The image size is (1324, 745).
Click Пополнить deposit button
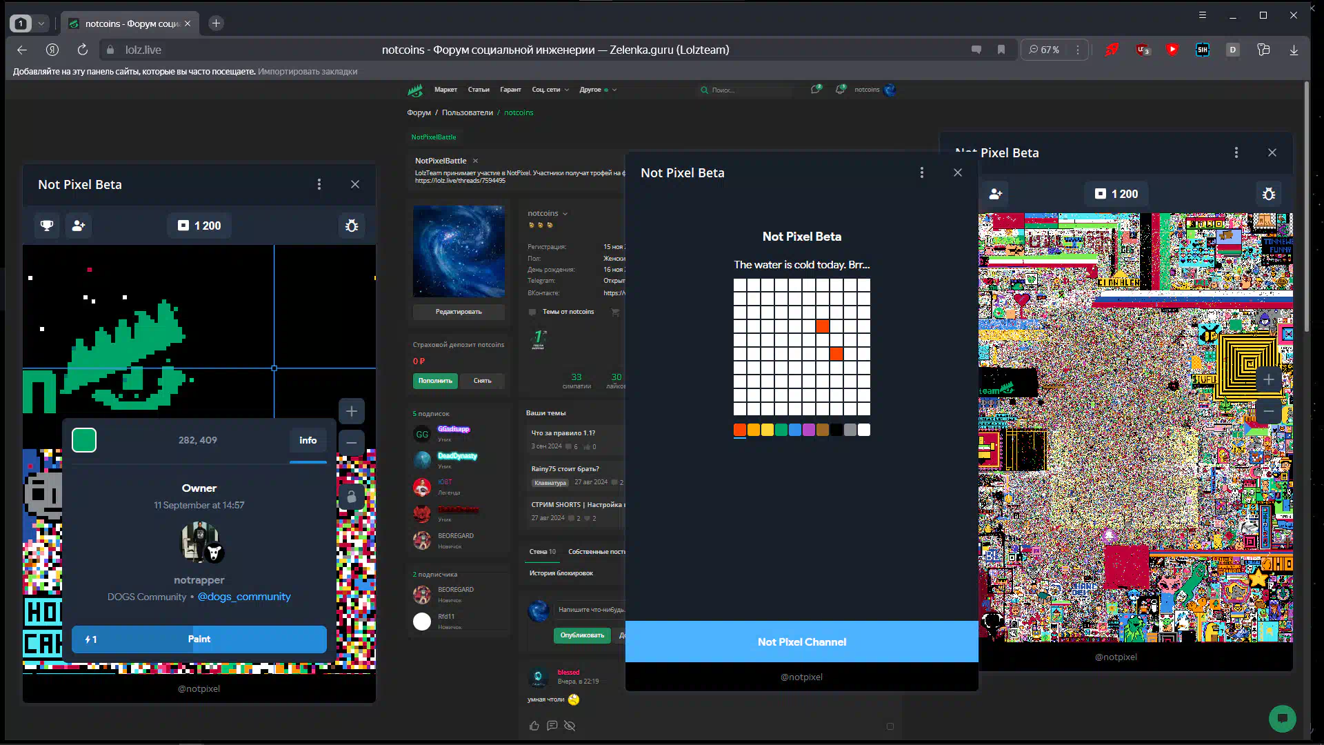[435, 381]
